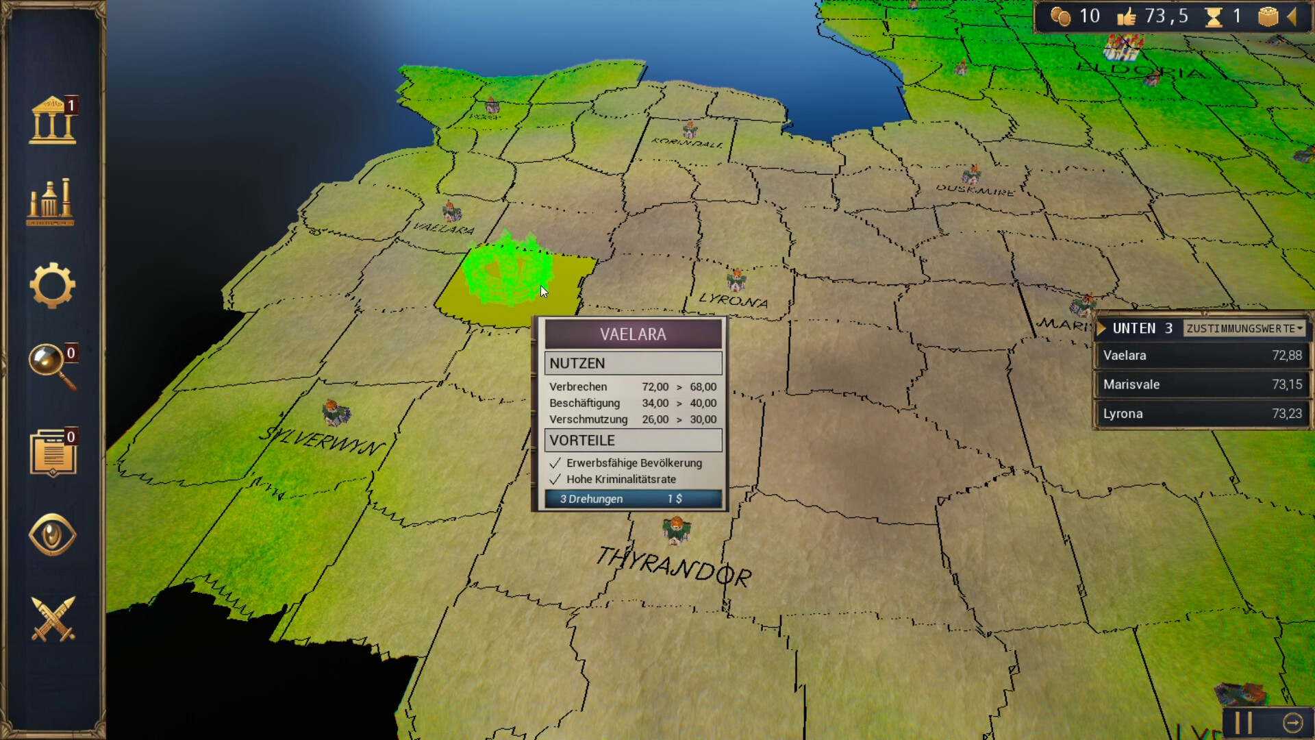Open the Zustimmungswerte dropdown

pos(1244,329)
